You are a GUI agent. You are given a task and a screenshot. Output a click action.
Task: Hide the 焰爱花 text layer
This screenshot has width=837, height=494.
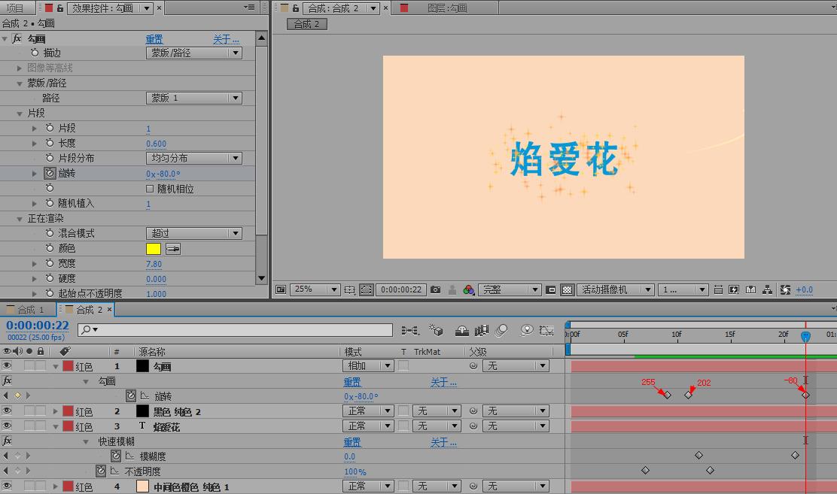(x=5, y=426)
